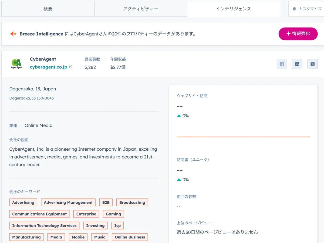Click the Breeze Intelligence sparkle icon
This screenshot has width=324, height=243.
(13, 34)
